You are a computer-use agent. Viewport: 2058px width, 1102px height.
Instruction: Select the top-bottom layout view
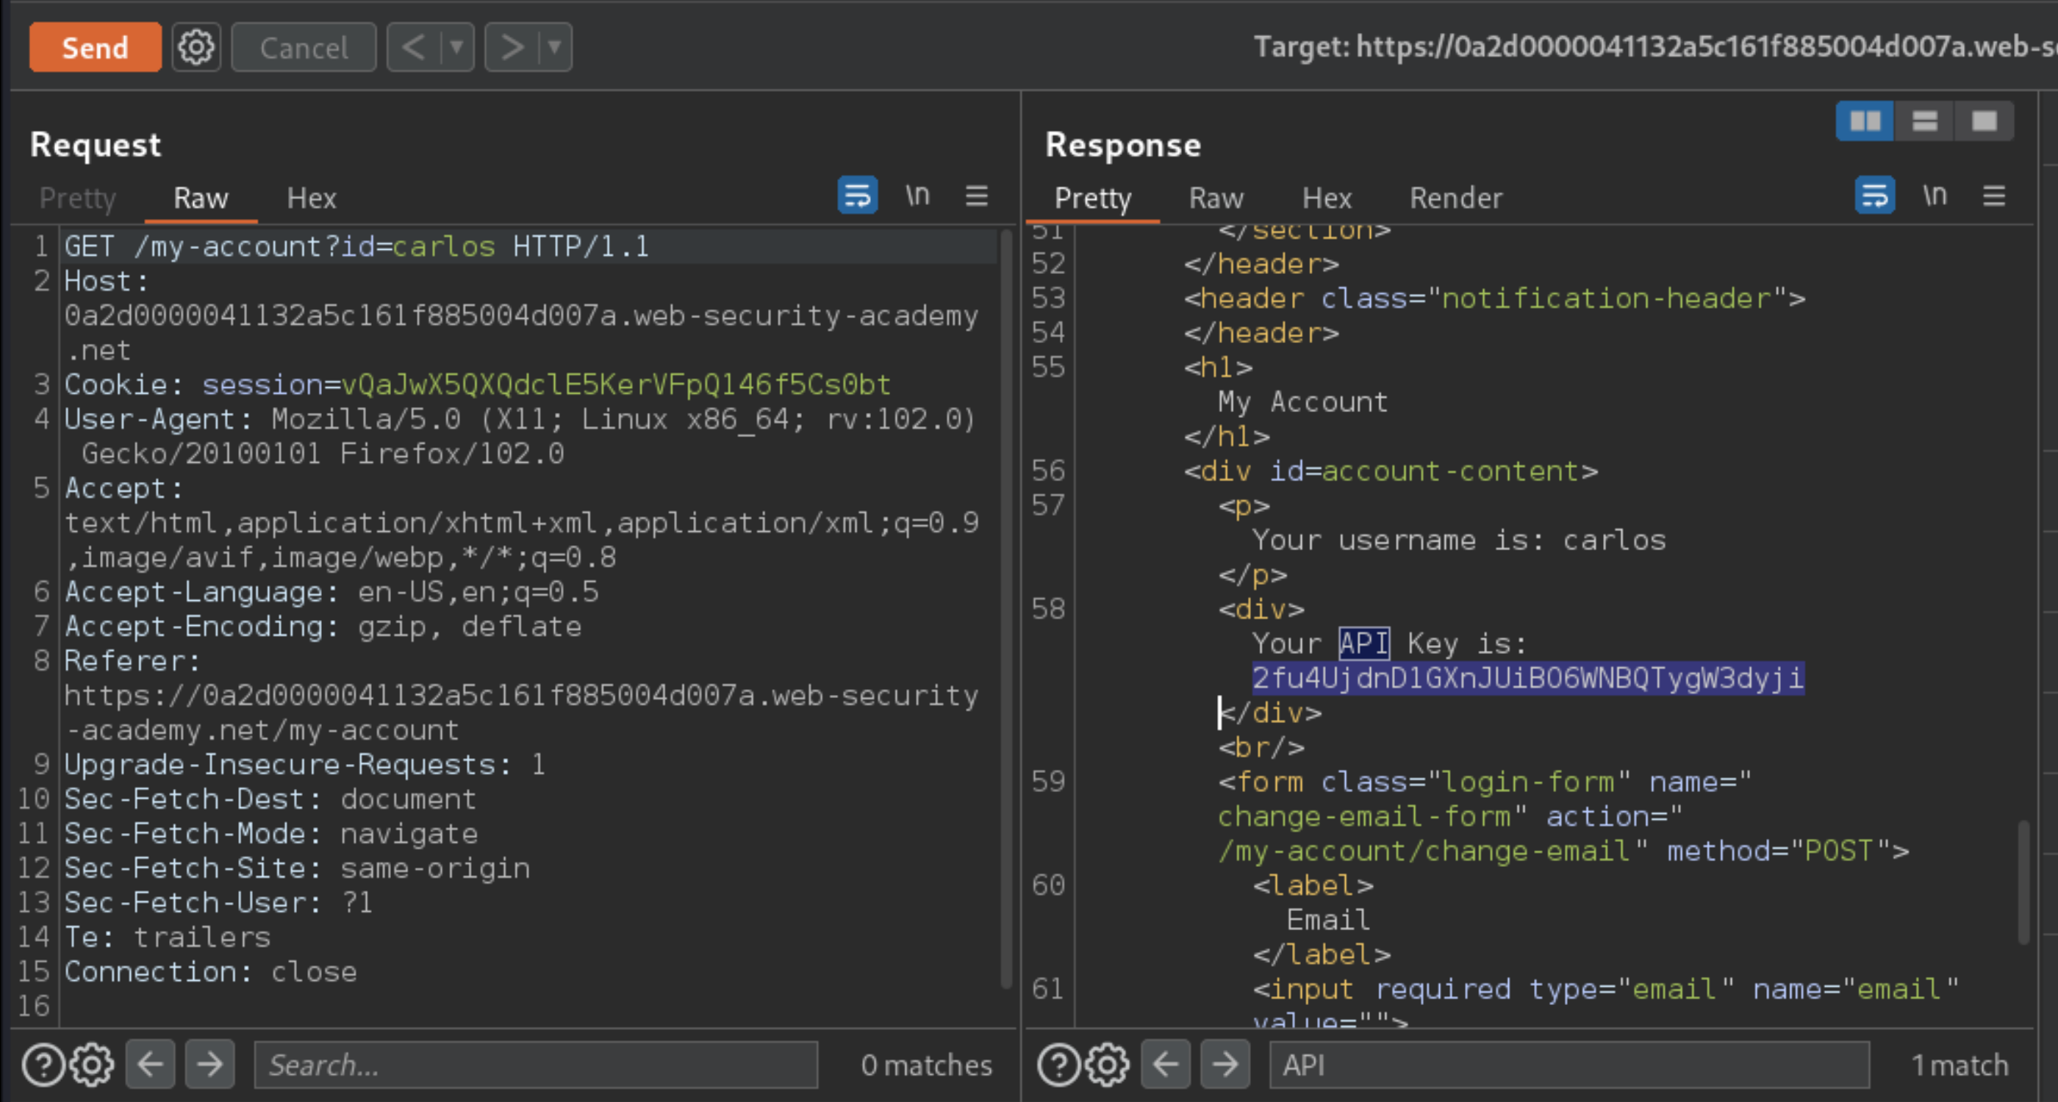1924,121
